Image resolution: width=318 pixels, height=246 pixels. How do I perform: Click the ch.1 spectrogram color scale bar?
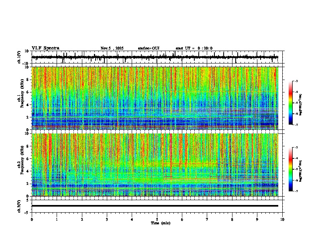[x=291, y=103]
